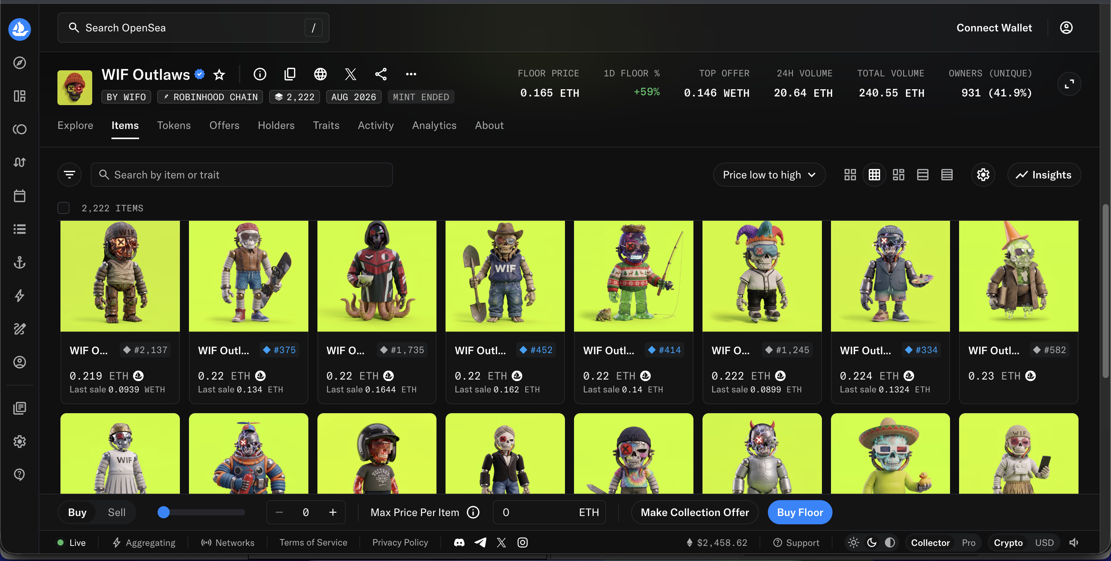1111x561 pixels.
Task: Open Discord link in footer
Action: pyautogui.click(x=459, y=542)
